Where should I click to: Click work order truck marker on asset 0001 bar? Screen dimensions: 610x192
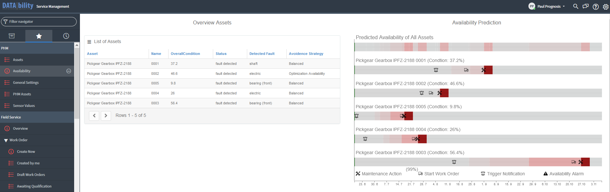tap(466, 70)
